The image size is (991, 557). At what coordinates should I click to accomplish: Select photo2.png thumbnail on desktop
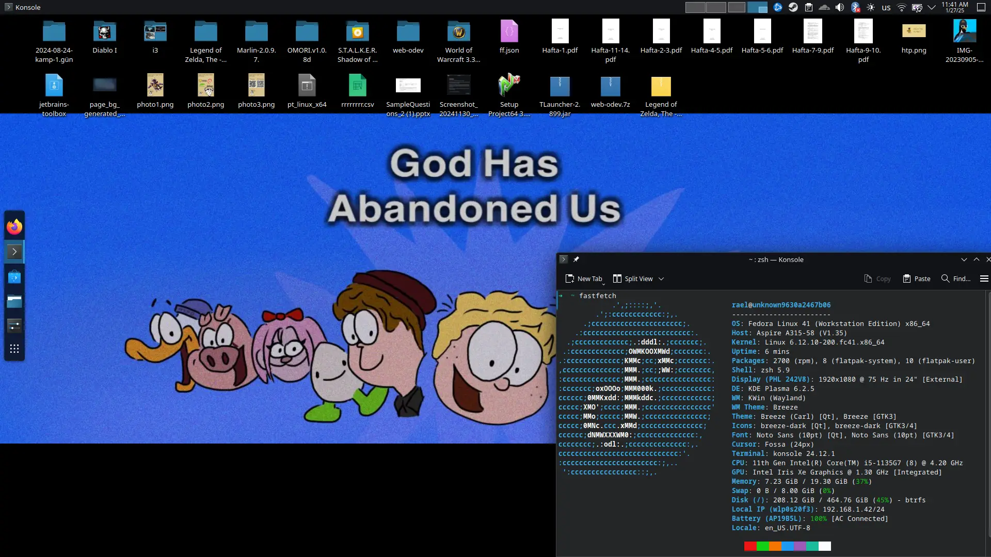click(x=206, y=91)
